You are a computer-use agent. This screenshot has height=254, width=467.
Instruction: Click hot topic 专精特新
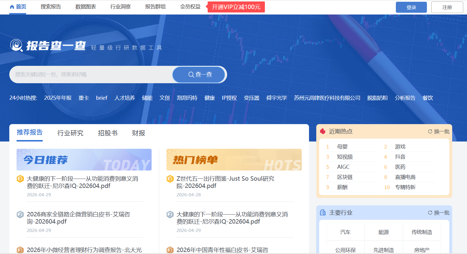[405, 187]
